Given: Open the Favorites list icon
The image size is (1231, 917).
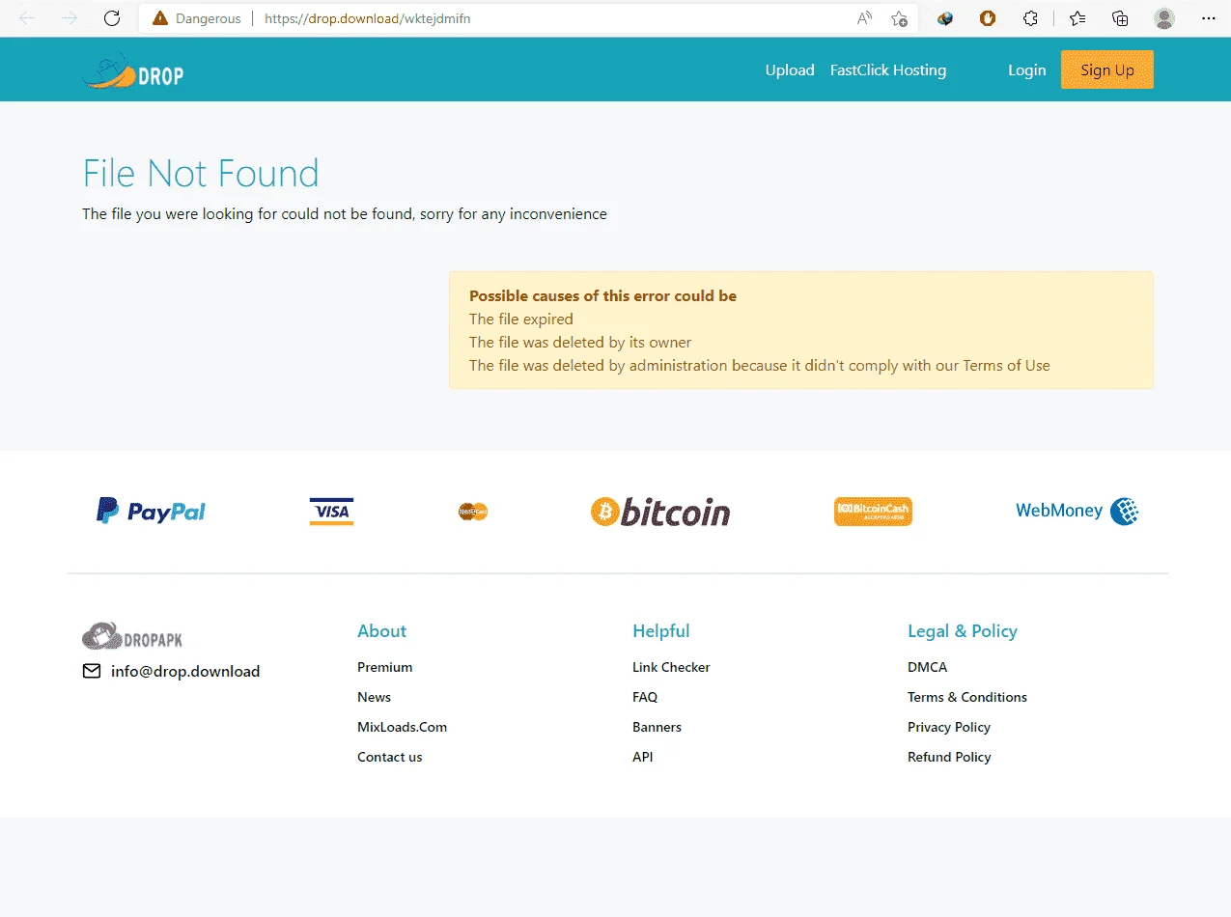Looking at the screenshot, I should [x=1077, y=18].
